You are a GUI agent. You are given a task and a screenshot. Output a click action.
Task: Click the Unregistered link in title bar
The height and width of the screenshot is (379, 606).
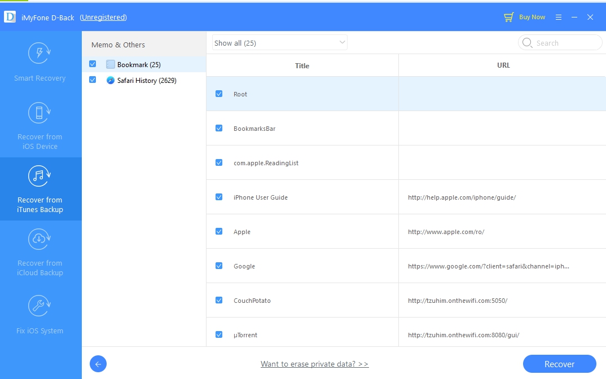pos(103,17)
